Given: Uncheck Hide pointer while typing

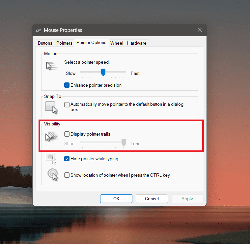Looking at the screenshot, I should pyautogui.click(x=67, y=159).
